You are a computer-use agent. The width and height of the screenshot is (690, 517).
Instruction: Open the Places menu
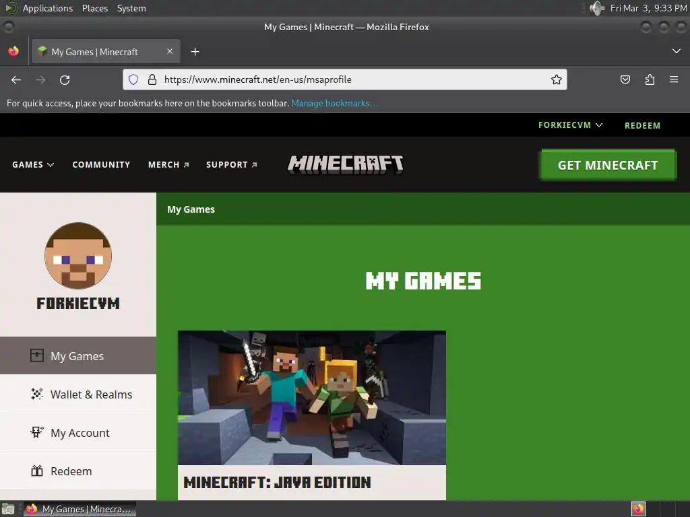click(95, 8)
